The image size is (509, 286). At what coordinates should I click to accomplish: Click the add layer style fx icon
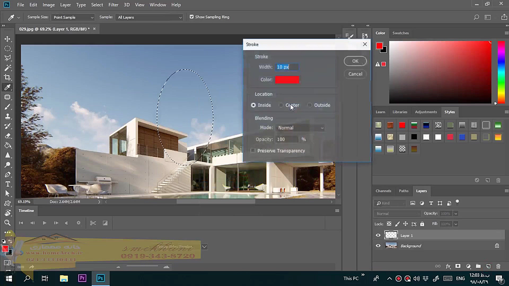point(448,266)
